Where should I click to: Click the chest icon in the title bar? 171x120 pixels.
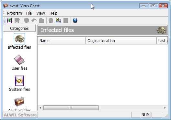[x=6, y=6]
